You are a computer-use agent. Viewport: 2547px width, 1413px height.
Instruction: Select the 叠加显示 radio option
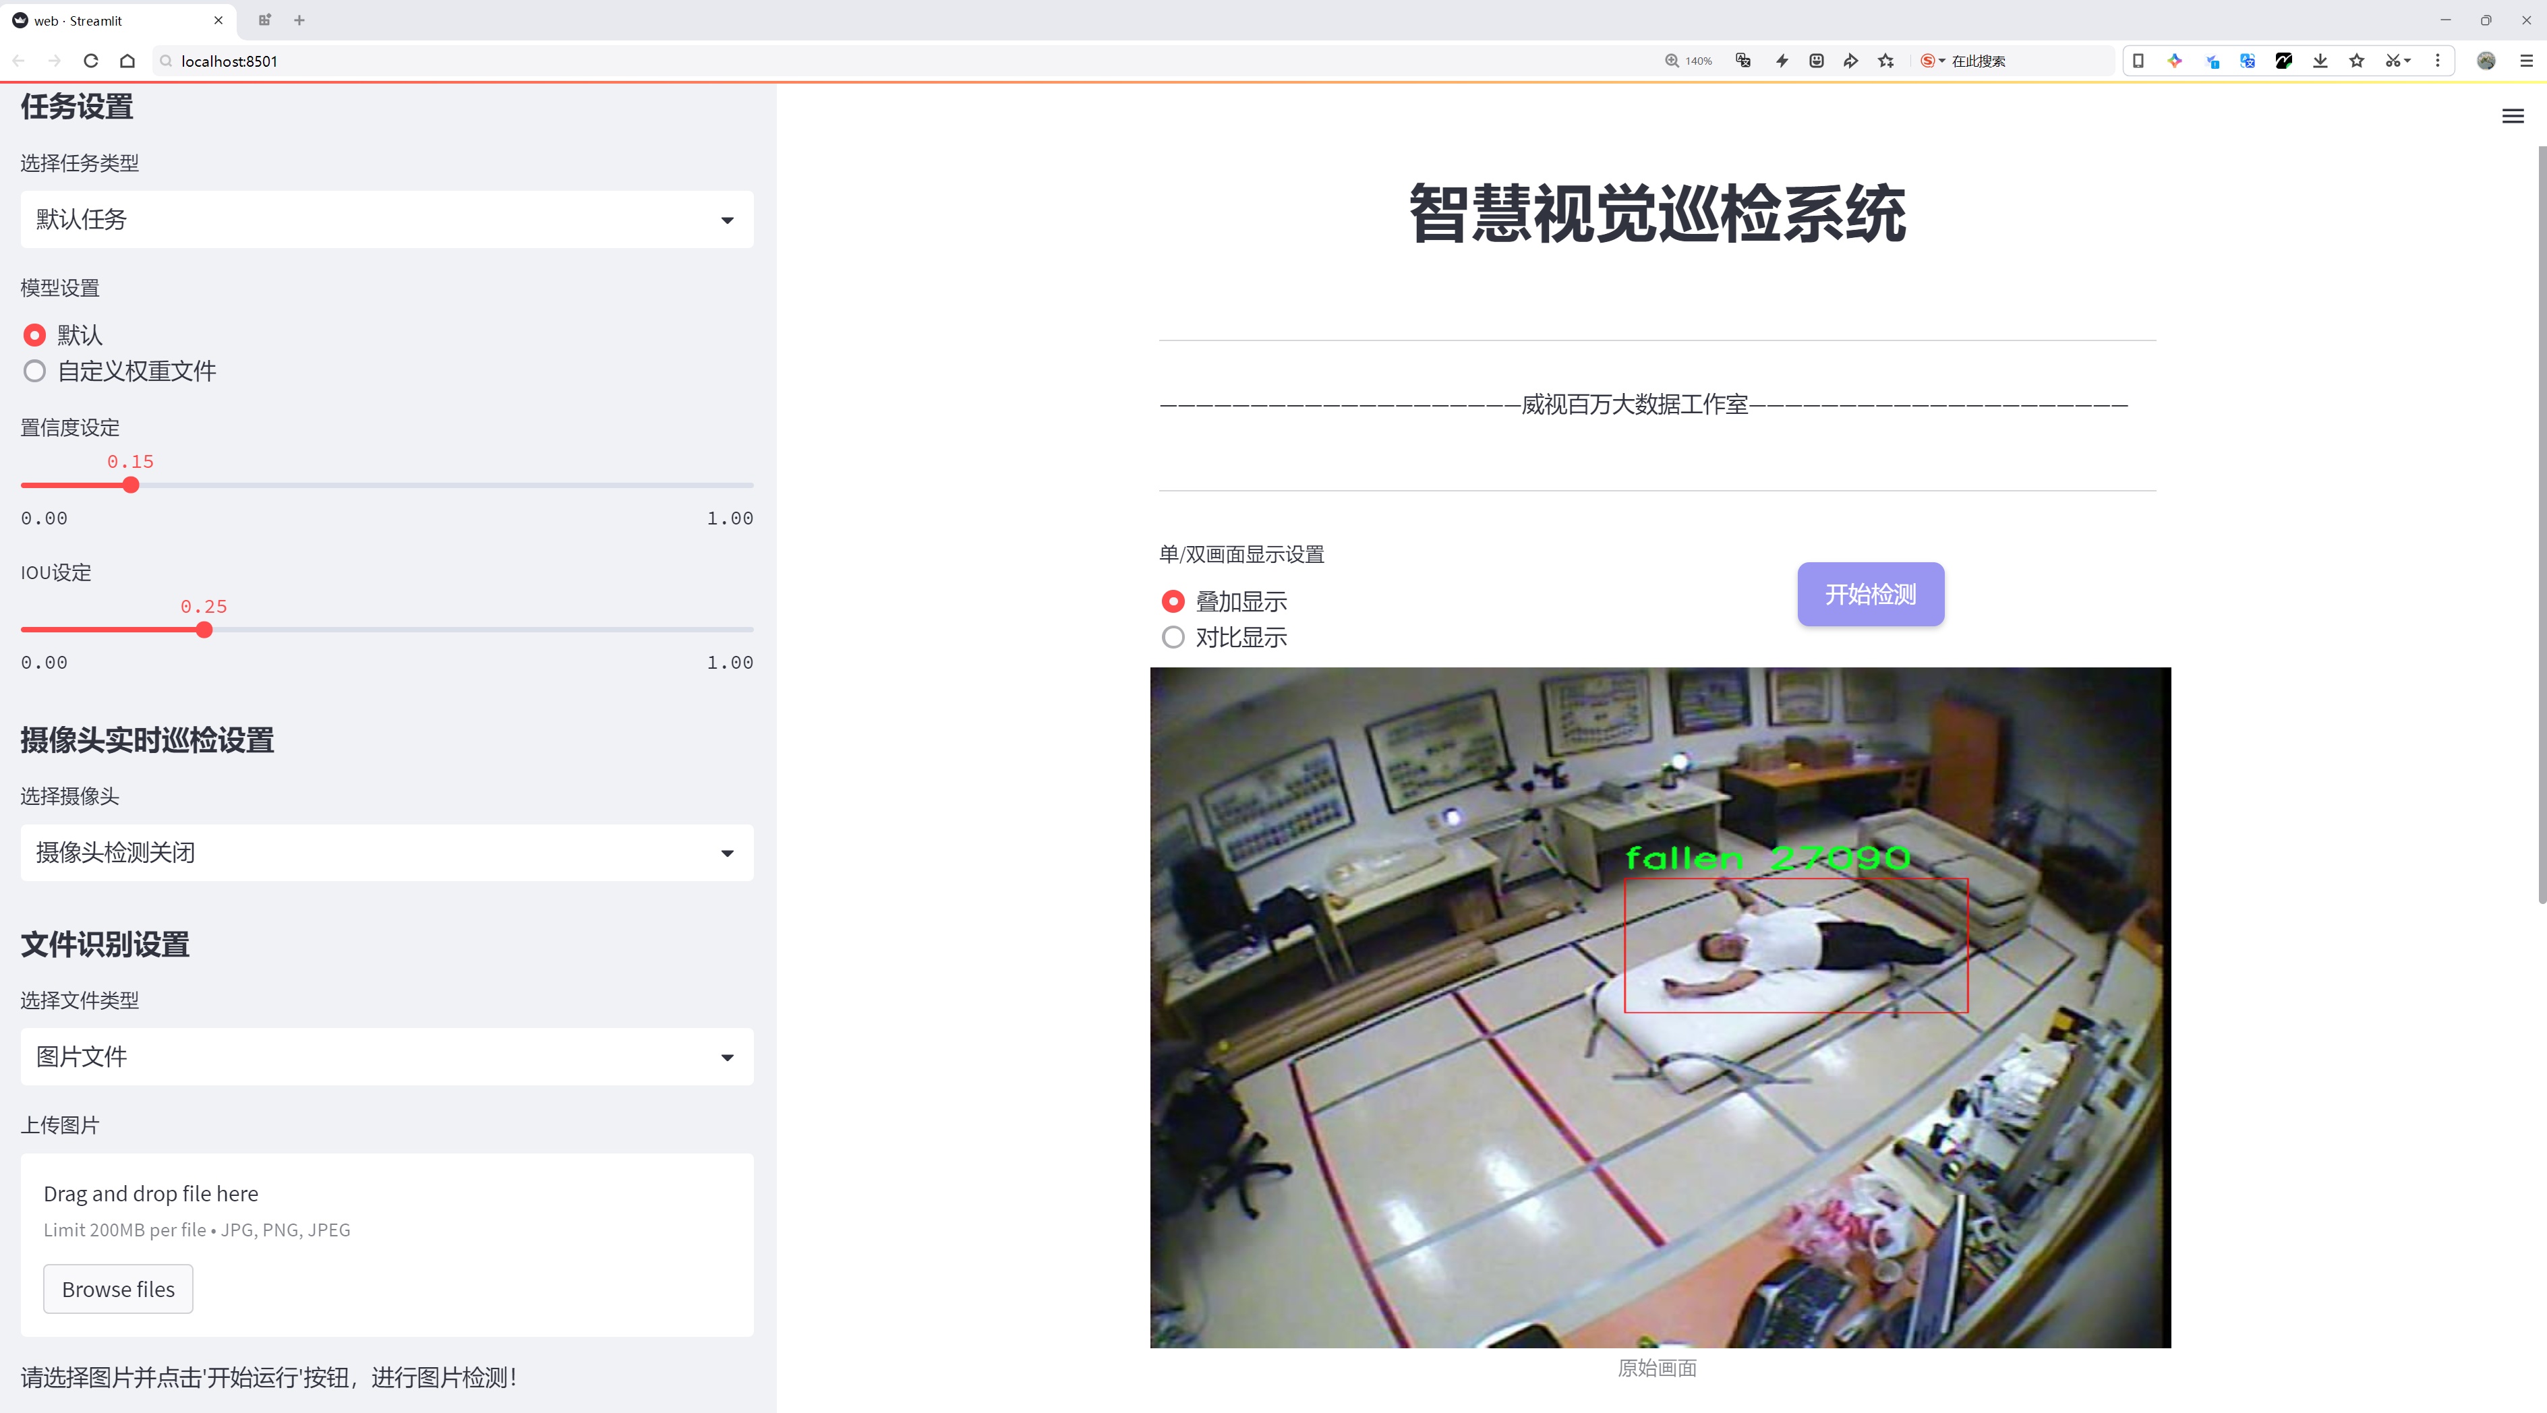pyautogui.click(x=1173, y=601)
